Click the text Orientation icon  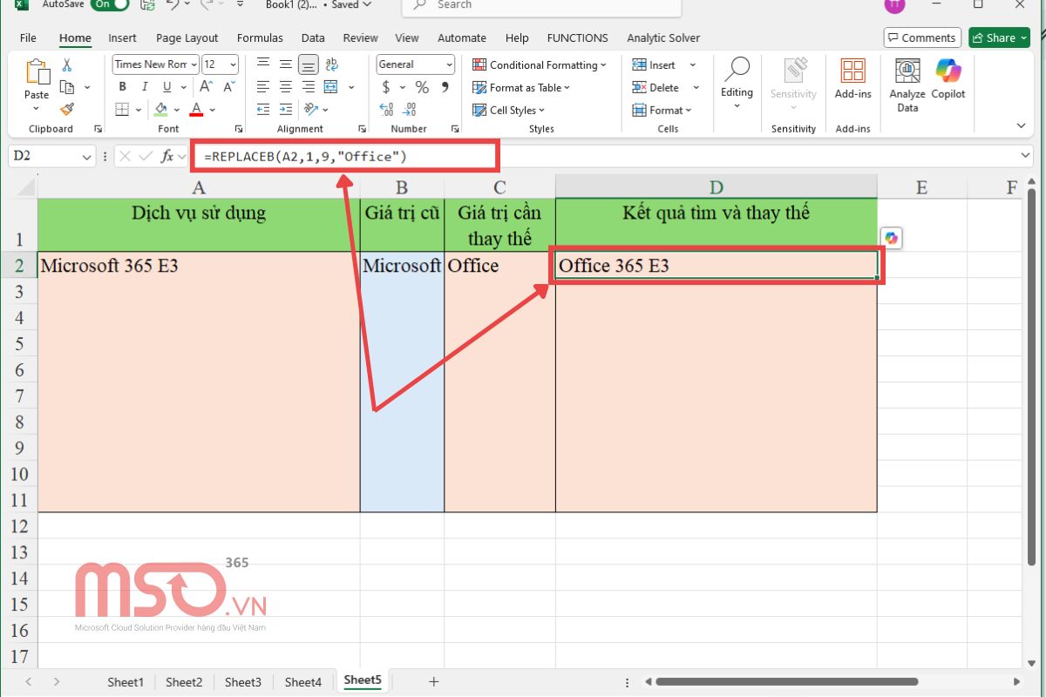pyautogui.click(x=309, y=110)
